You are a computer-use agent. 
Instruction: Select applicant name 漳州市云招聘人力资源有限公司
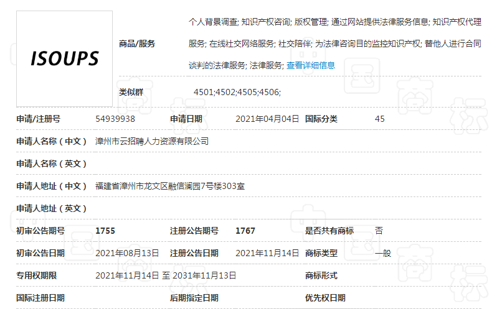click(152, 141)
